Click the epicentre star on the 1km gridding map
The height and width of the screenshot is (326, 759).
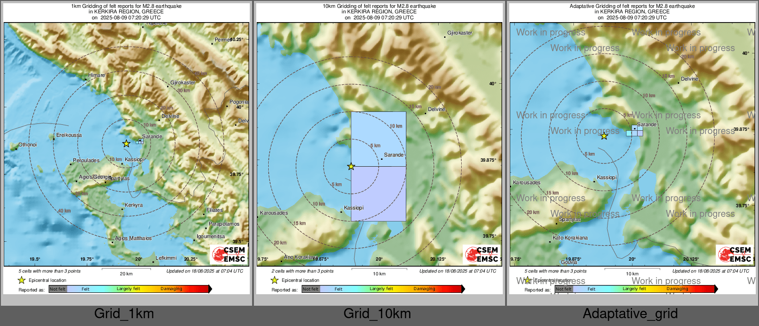click(126, 144)
